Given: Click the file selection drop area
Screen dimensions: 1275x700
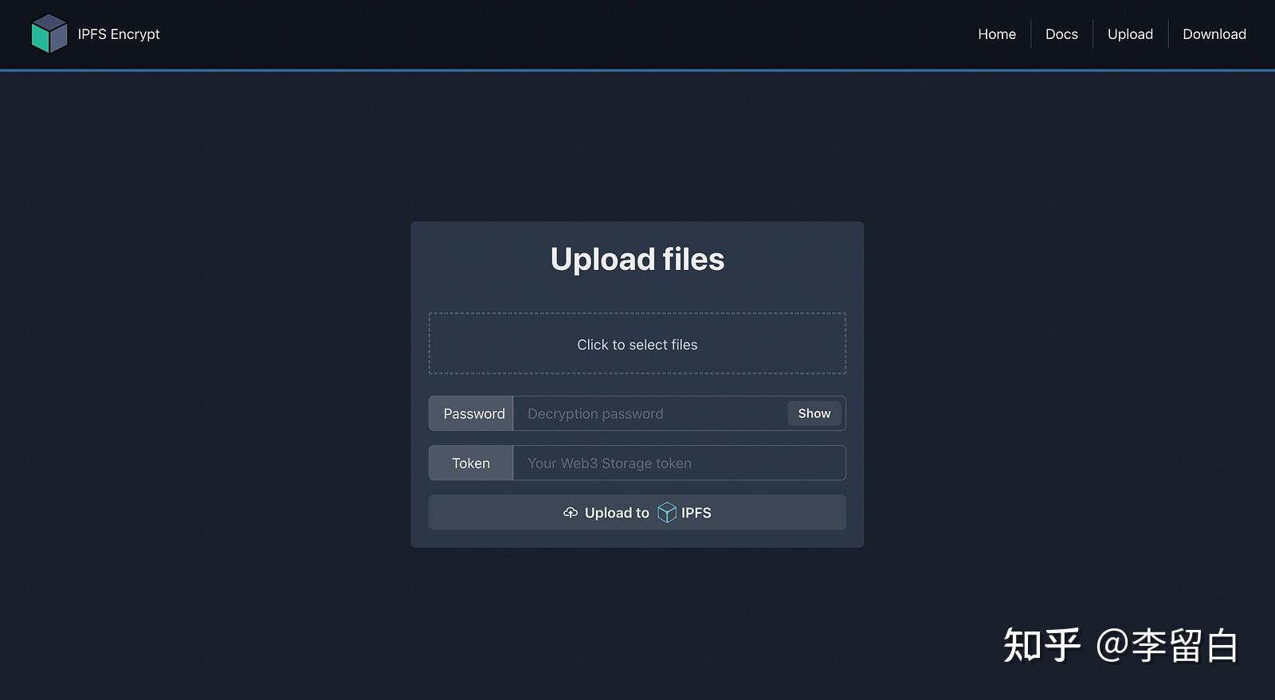Looking at the screenshot, I should pyautogui.click(x=637, y=343).
